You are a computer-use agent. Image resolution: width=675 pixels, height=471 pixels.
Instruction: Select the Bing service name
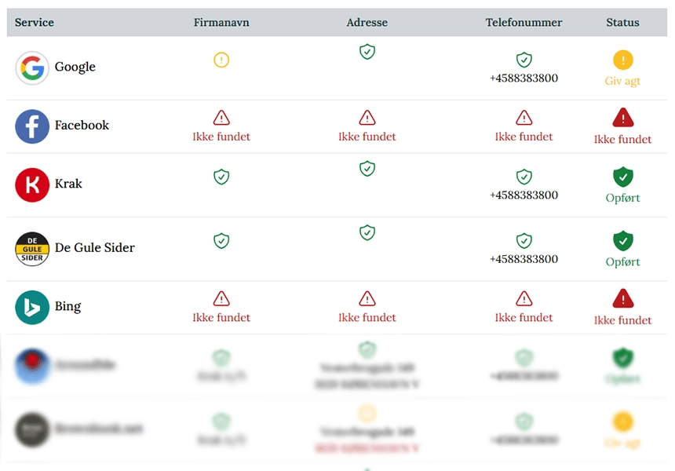pyautogui.click(x=67, y=306)
